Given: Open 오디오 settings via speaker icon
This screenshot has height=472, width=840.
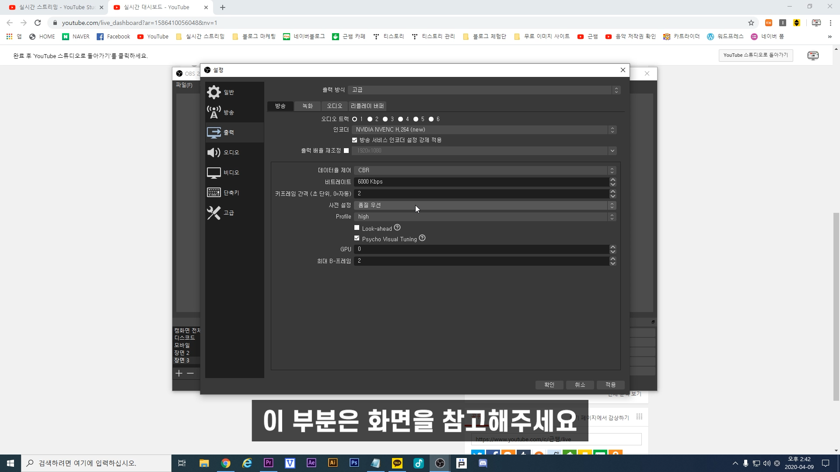Looking at the screenshot, I should (214, 153).
